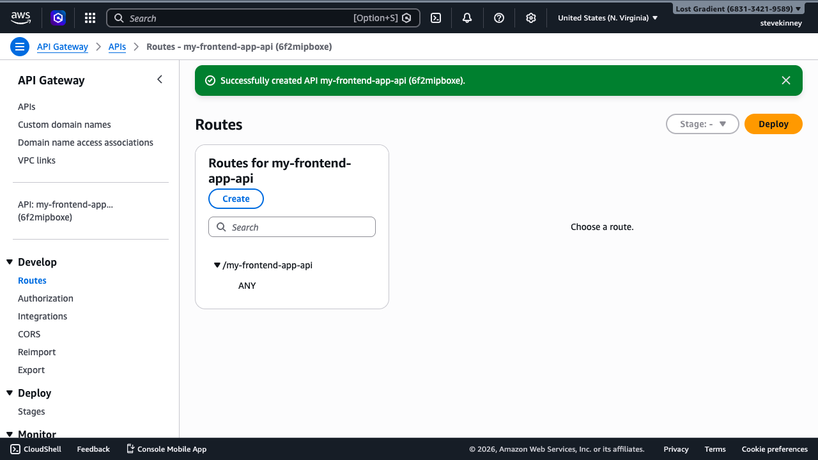818x460 pixels.
Task: Open the Stage dropdown
Action: pos(702,124)
